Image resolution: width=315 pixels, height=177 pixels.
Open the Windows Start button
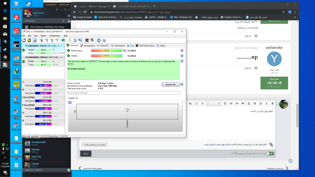(x=5, y=3)
